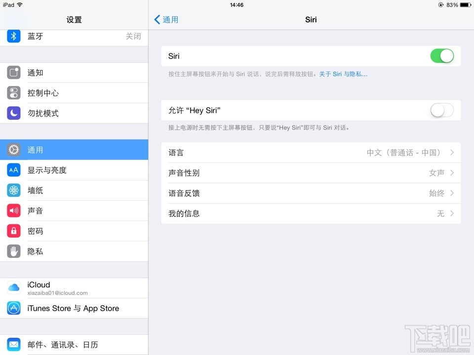Open iTunes Store 与 App Store settings
474x355 pixels.
pos(74,308)
